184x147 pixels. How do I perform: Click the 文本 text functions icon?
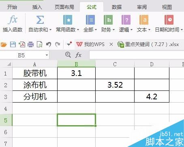point(144,20)
